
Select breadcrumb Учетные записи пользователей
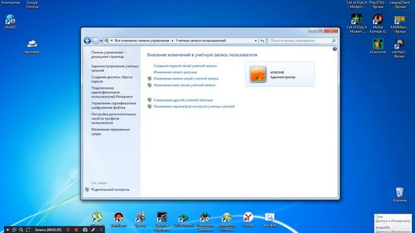(200, 41)
